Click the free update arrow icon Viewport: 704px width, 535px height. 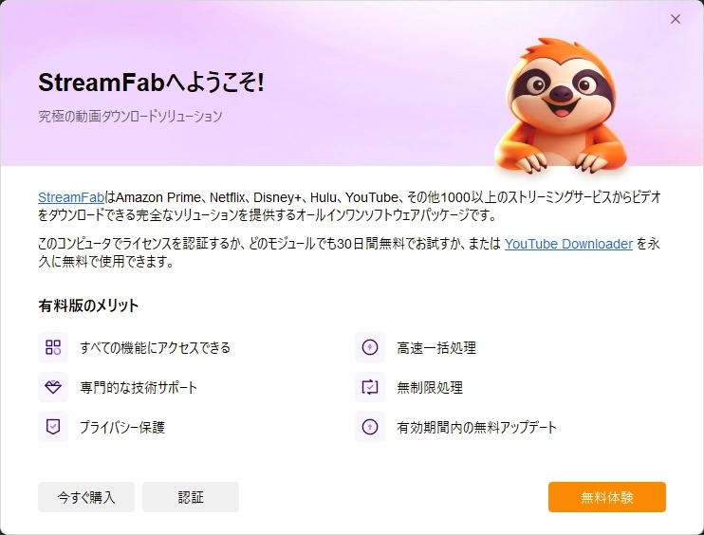pos(370,427)
